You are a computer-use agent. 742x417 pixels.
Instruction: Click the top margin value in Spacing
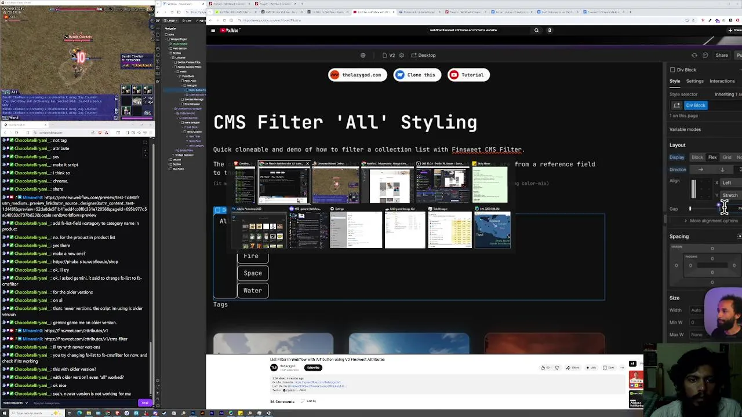pos(712,249)
